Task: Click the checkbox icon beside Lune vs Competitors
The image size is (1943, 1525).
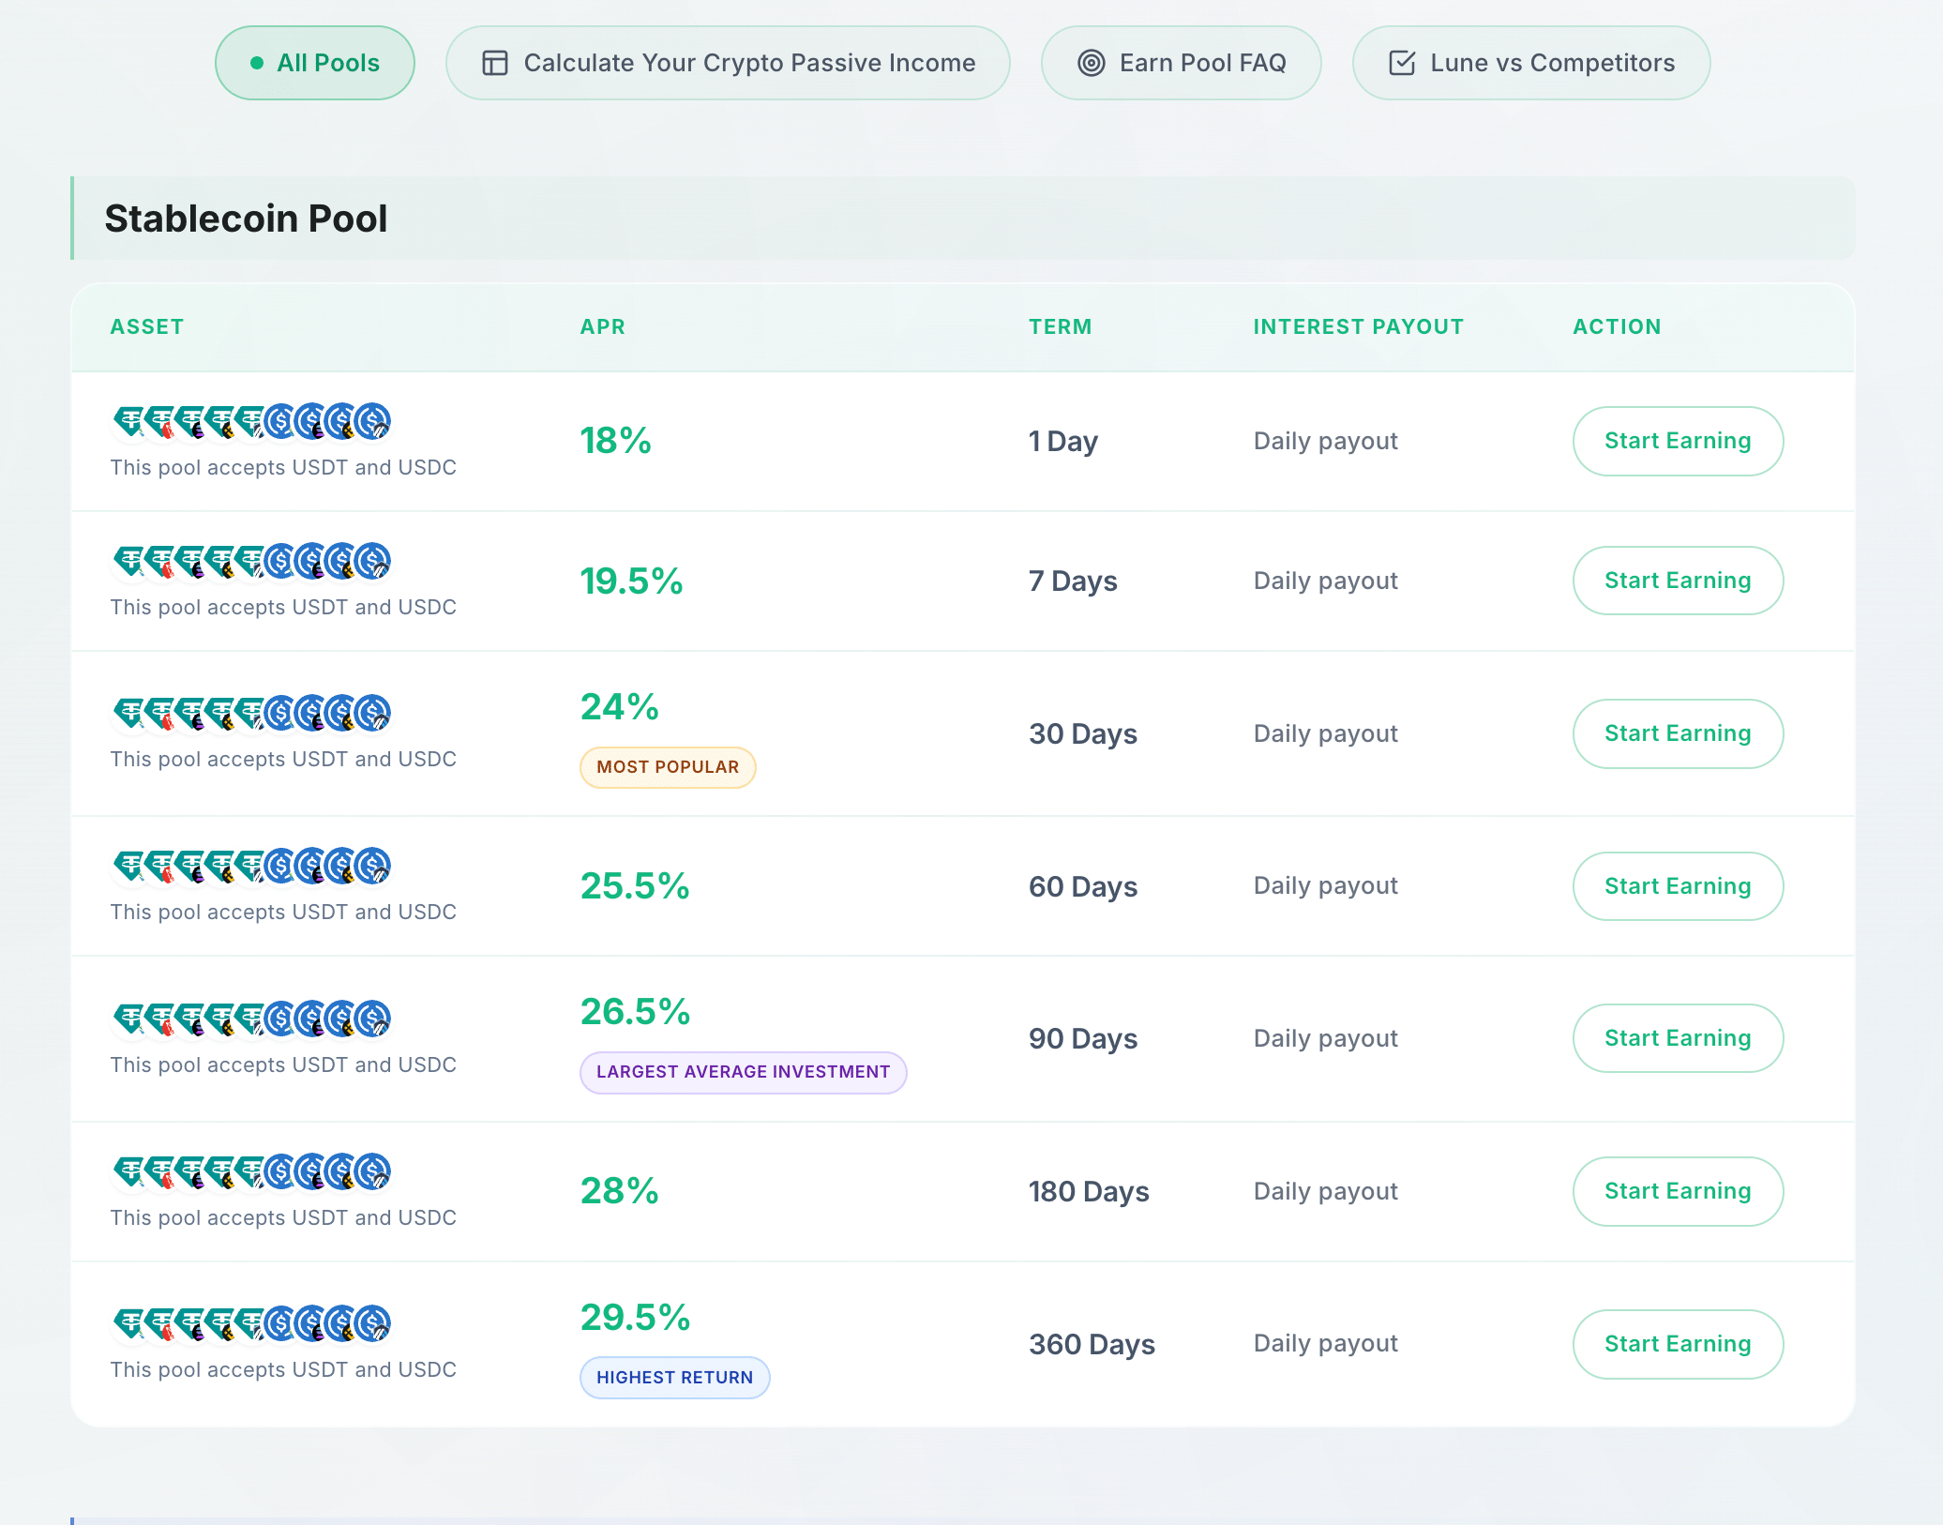Action: (1402, 63)
